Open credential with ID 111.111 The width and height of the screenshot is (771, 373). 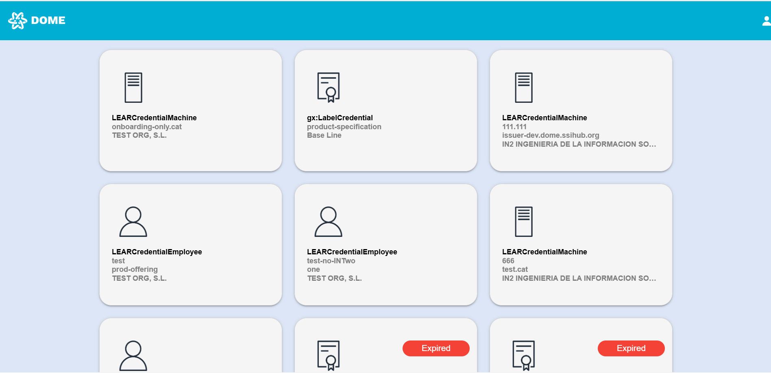(x=514, y=127)
